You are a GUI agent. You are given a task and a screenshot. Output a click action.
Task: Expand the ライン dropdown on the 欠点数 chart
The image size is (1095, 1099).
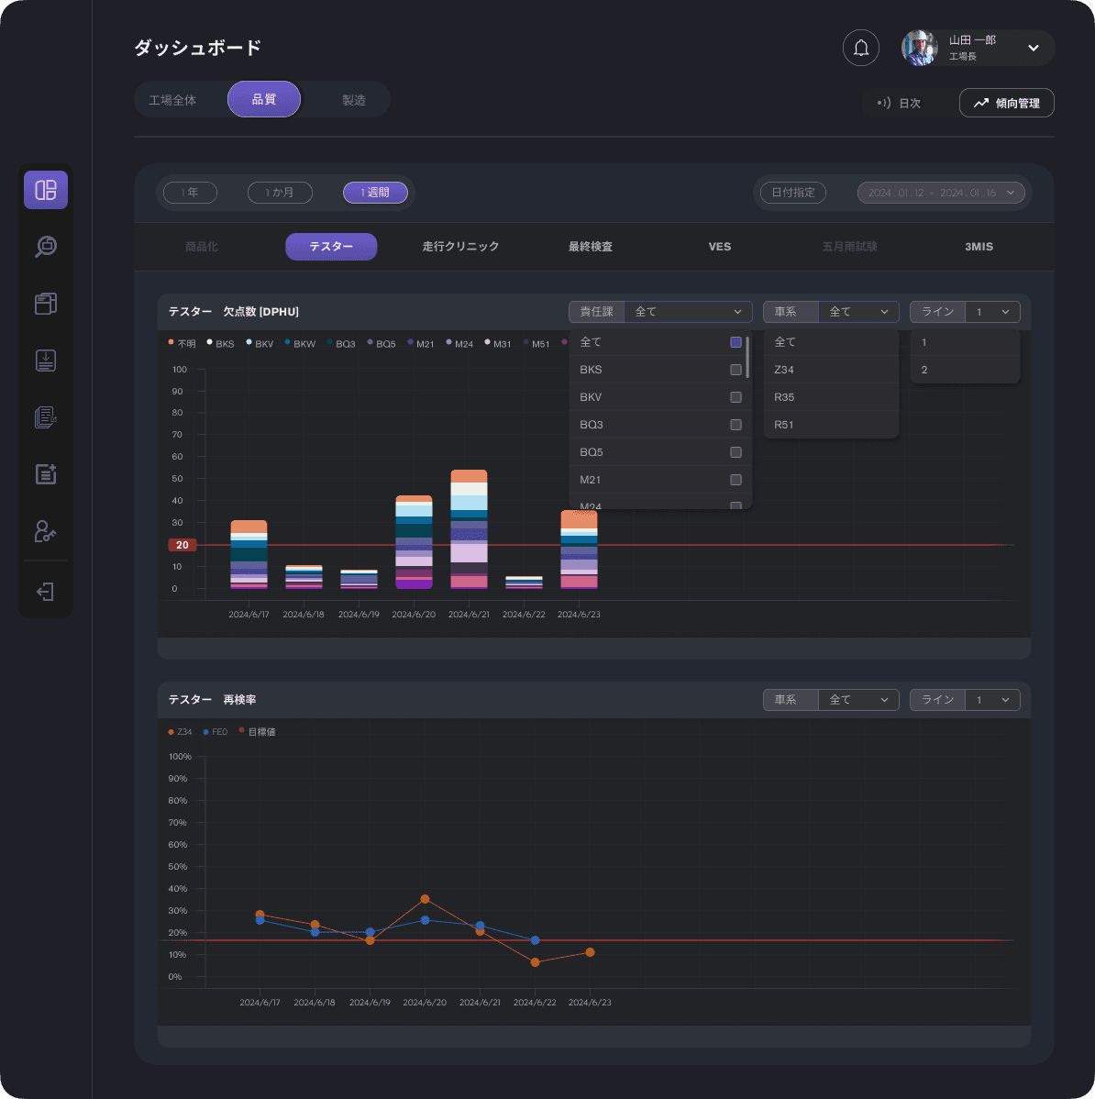click(x=992, y=311)
